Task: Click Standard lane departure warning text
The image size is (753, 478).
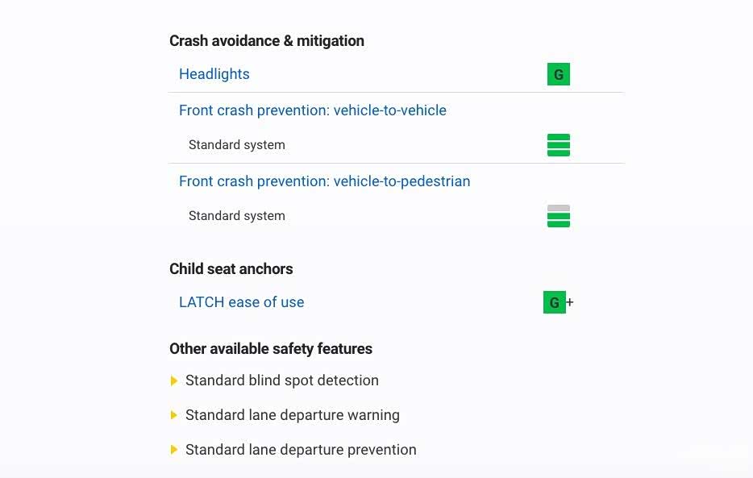Action: 293,415
